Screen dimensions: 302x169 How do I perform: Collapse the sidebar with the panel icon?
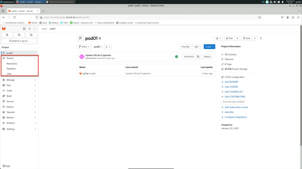click(24, 29)
